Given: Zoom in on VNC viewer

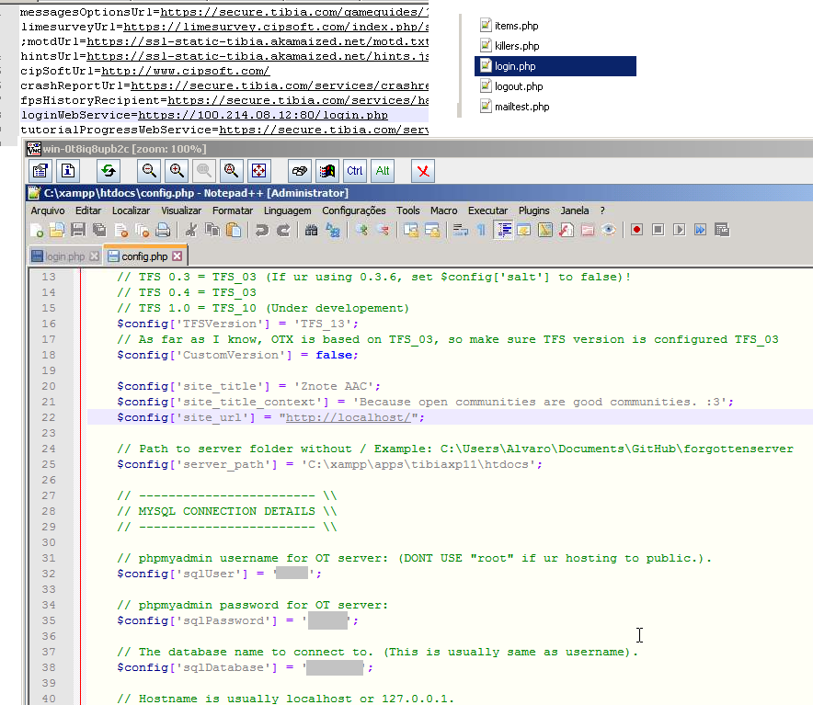Looking at the screenshot, I should point(177,171).
